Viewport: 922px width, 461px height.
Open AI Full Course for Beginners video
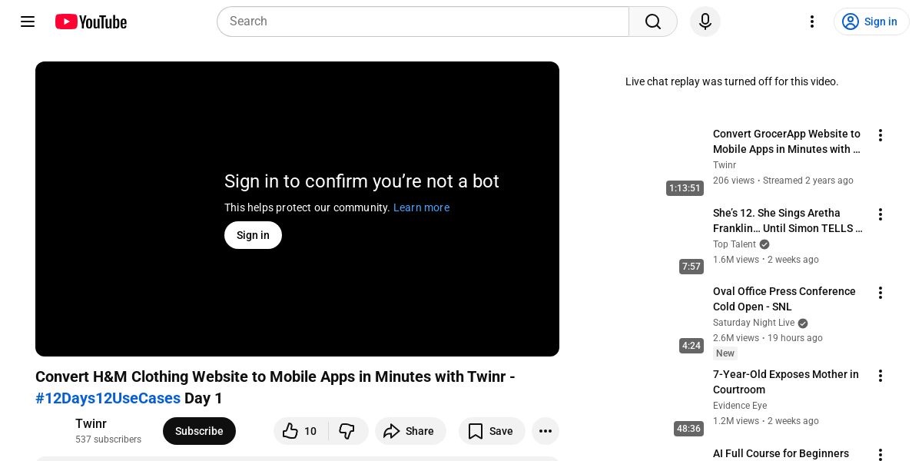tap(781, 453)
